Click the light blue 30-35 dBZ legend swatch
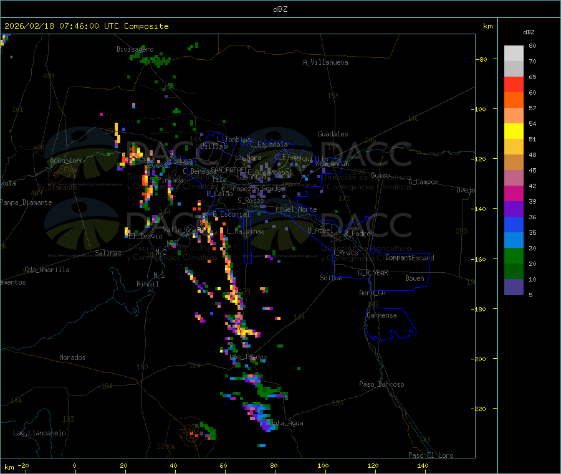 pyautogui.click(x=514, y=240)
